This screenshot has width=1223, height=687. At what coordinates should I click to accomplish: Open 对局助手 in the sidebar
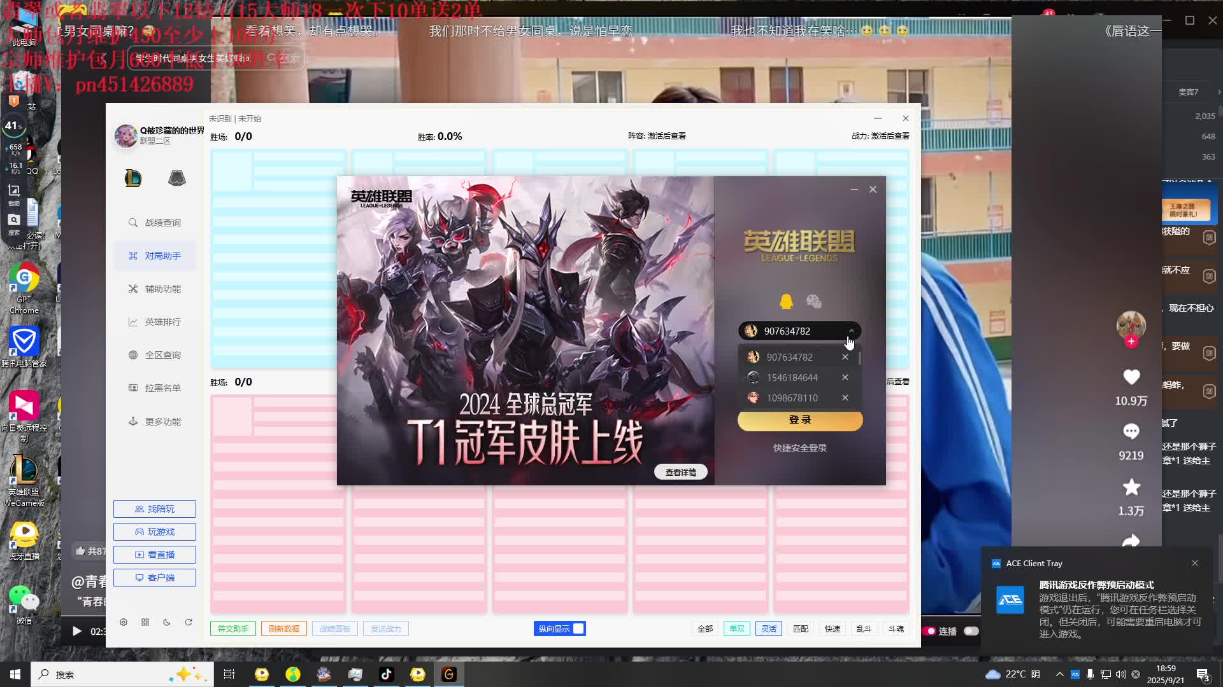click(155, 256)
